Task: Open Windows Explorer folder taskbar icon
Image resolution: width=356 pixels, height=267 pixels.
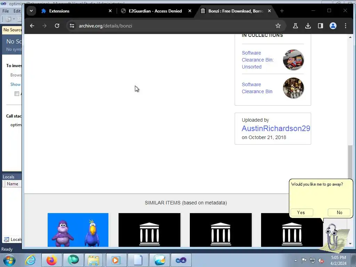Action: [x=94, y=260]
